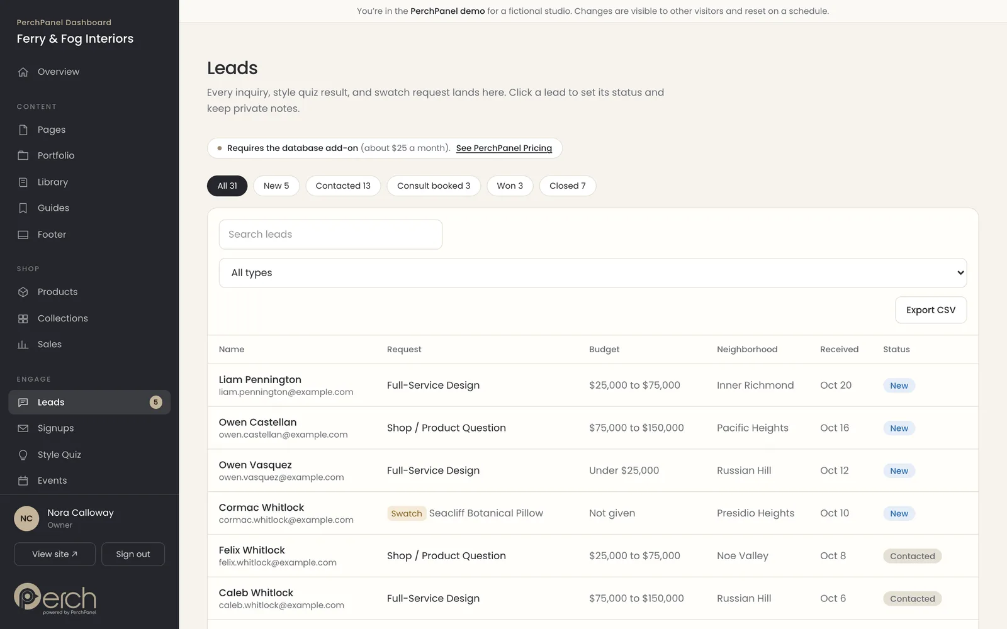Click the Leads message icon
The image size is (1007, 629).
click(x=23, y=402)
